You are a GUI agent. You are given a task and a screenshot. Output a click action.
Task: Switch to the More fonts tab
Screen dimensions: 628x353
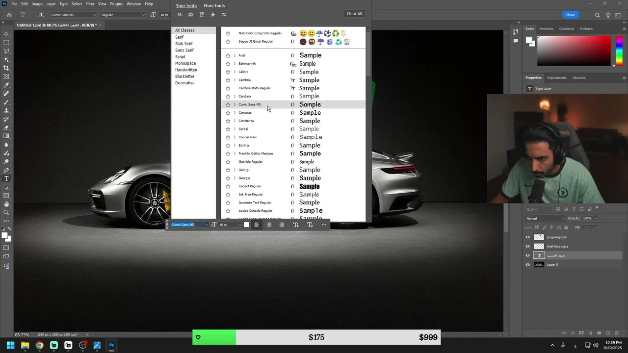coord(214,6)
